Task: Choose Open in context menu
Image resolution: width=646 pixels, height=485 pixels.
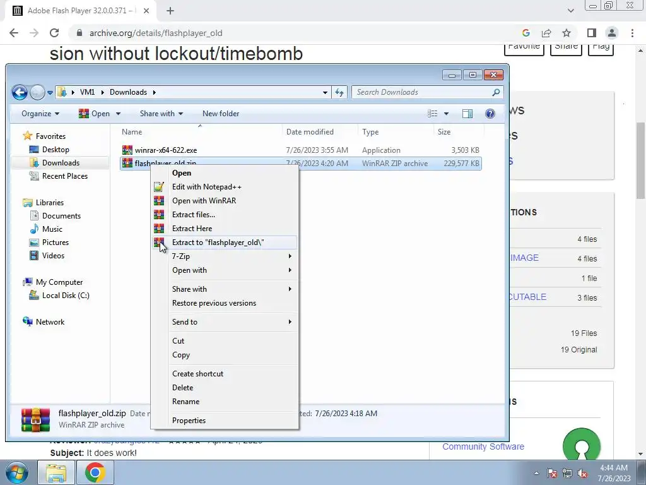Action: 225,173
